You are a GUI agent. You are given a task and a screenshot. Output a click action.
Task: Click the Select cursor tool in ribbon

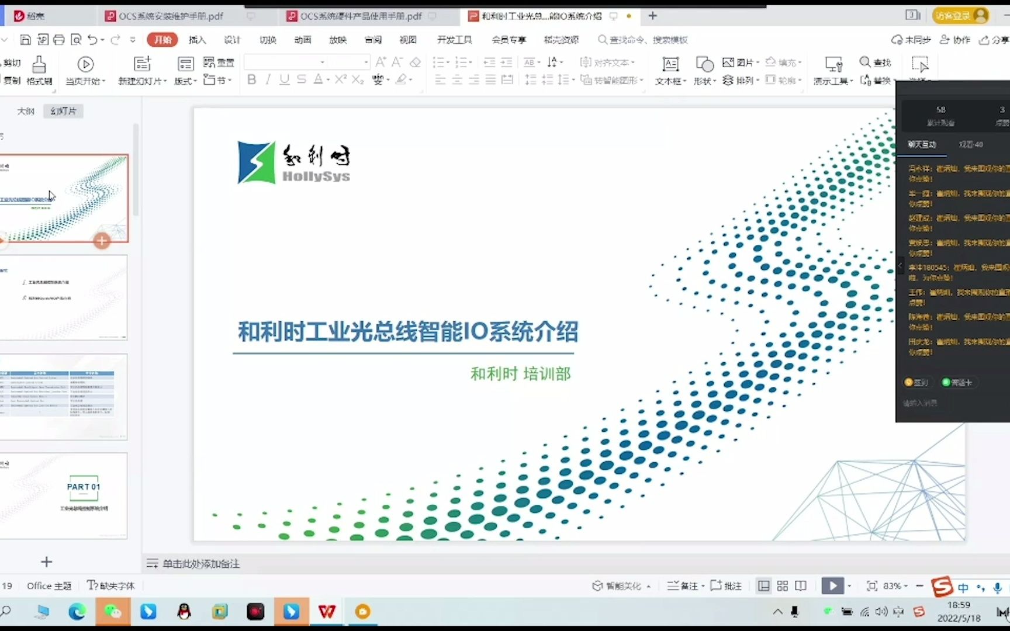click(920, 65)
